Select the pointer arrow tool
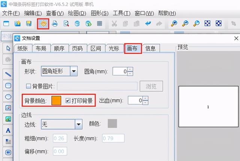This screenshot has width=240, height=161. pos(8,48)
